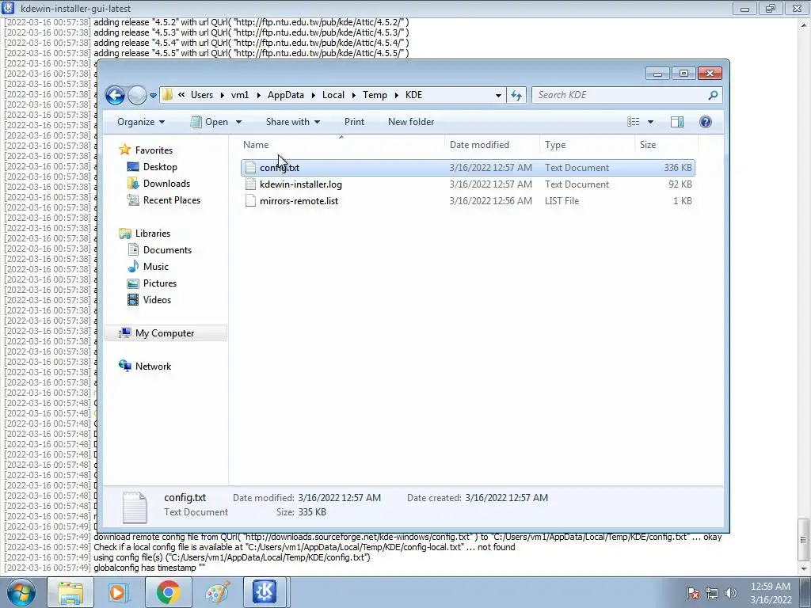Open the Videos library
The image size is (811, 608).
pos(157,300)
